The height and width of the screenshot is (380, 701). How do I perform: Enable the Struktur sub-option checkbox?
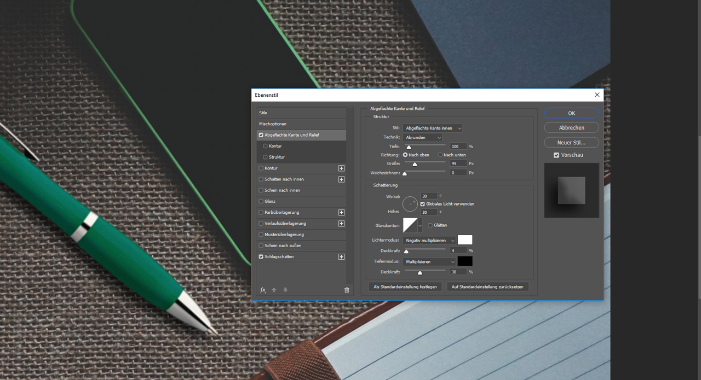[x=266, y=157]
